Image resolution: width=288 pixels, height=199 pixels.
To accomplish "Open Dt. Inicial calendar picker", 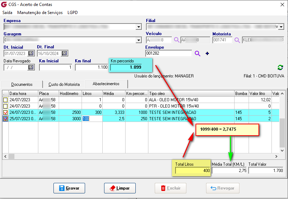I will pyautogui.click(x=31, y=53).
